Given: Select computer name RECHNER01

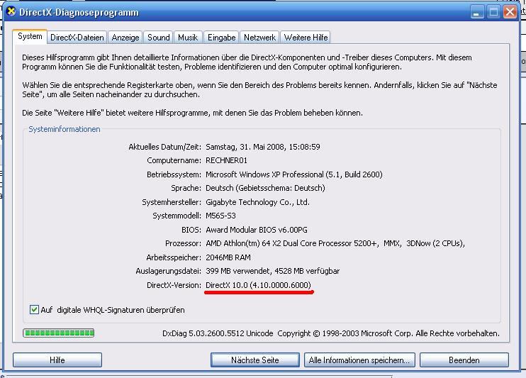Looking at the screenshot, I should click(226, 160).
